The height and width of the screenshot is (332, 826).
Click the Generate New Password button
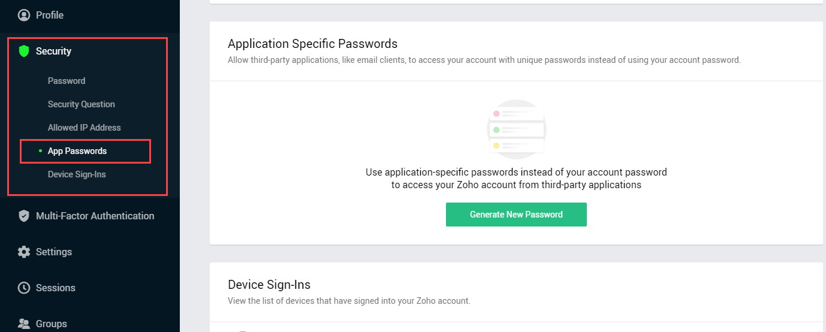tap(516, 215)
